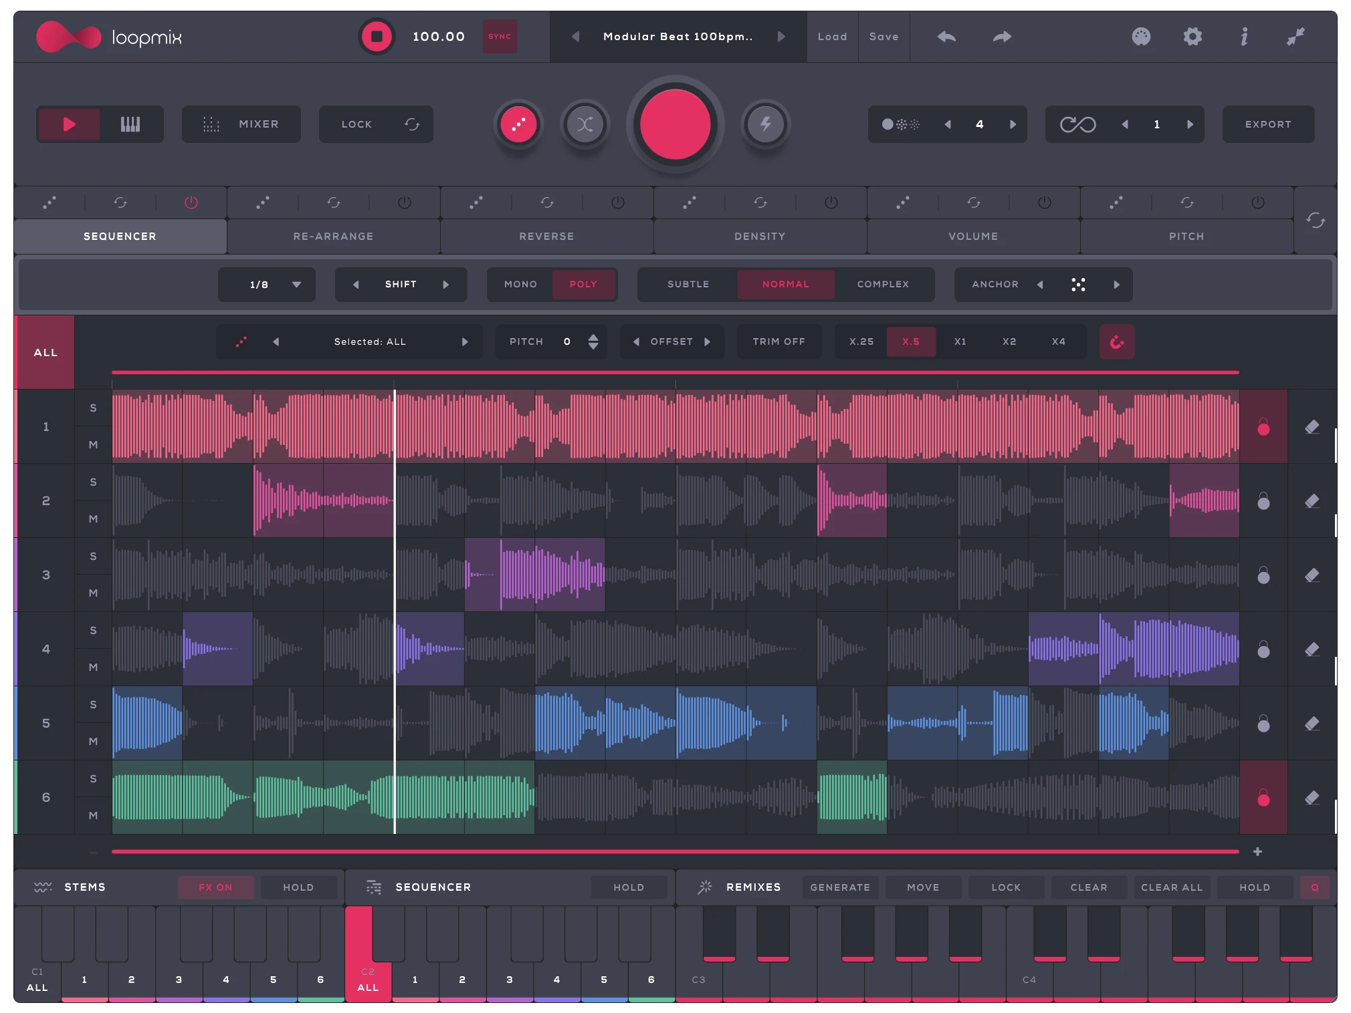Screen dimensions: 1351x1013
Task: Toggle the lock on track 2
Action: point(1263,501)
